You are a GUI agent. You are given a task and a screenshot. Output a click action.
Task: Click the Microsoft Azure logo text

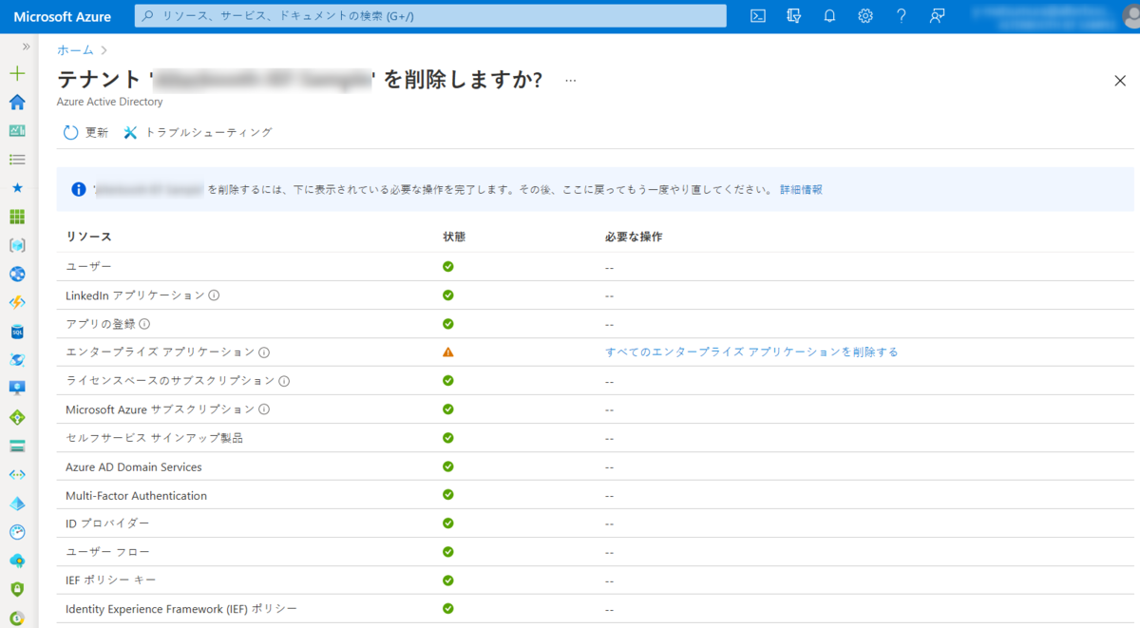pyautogui.click(x=62, y=16)
